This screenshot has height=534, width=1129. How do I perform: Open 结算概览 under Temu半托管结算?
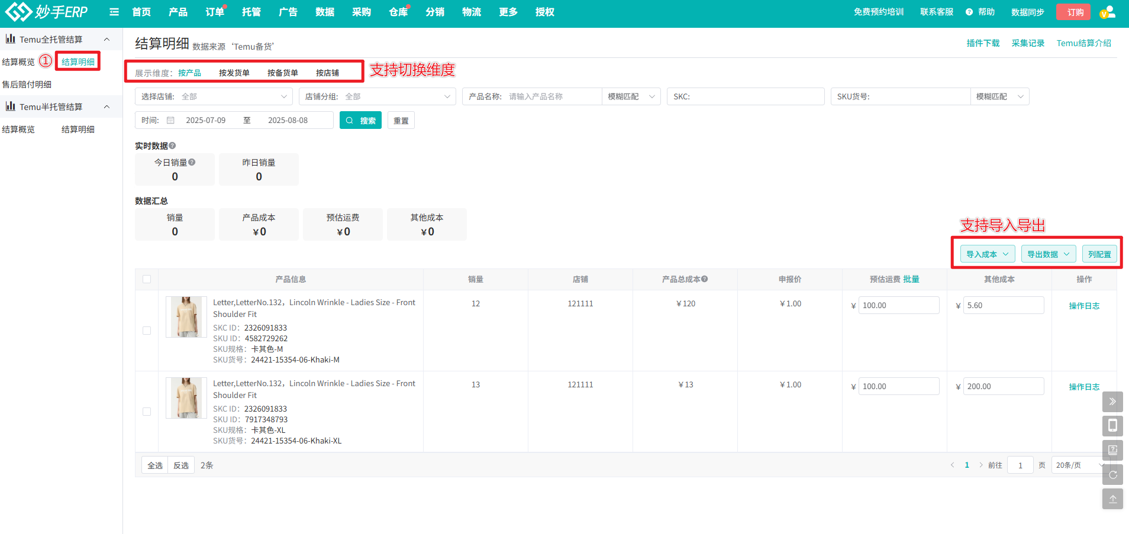(x=18, y=129)
